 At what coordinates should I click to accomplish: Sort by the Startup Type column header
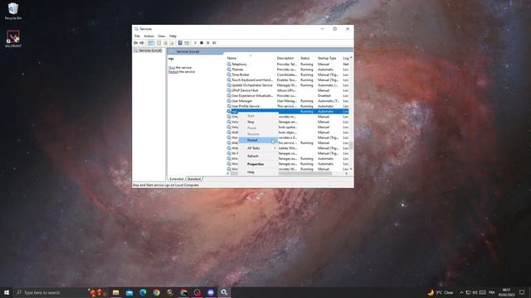point(329,58)
